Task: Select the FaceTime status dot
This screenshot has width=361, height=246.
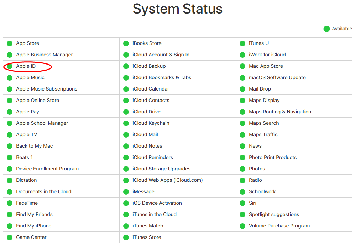Action: click(x=10, y=203)
